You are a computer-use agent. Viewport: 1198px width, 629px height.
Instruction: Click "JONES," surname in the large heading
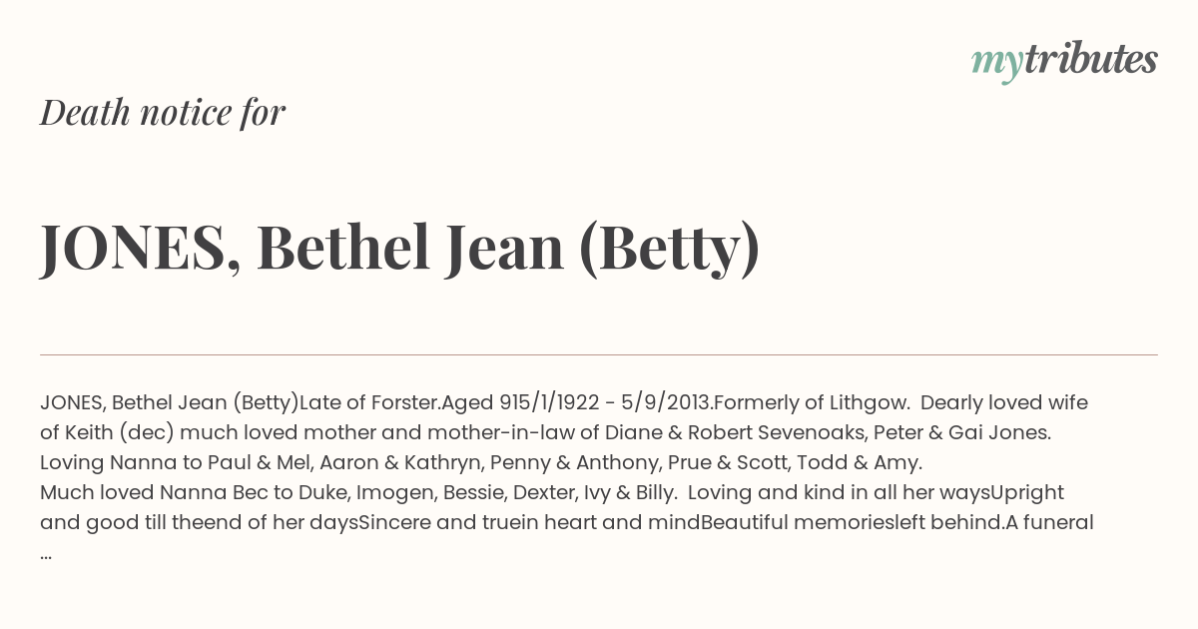pyautogui.click(x=140, y=249)
